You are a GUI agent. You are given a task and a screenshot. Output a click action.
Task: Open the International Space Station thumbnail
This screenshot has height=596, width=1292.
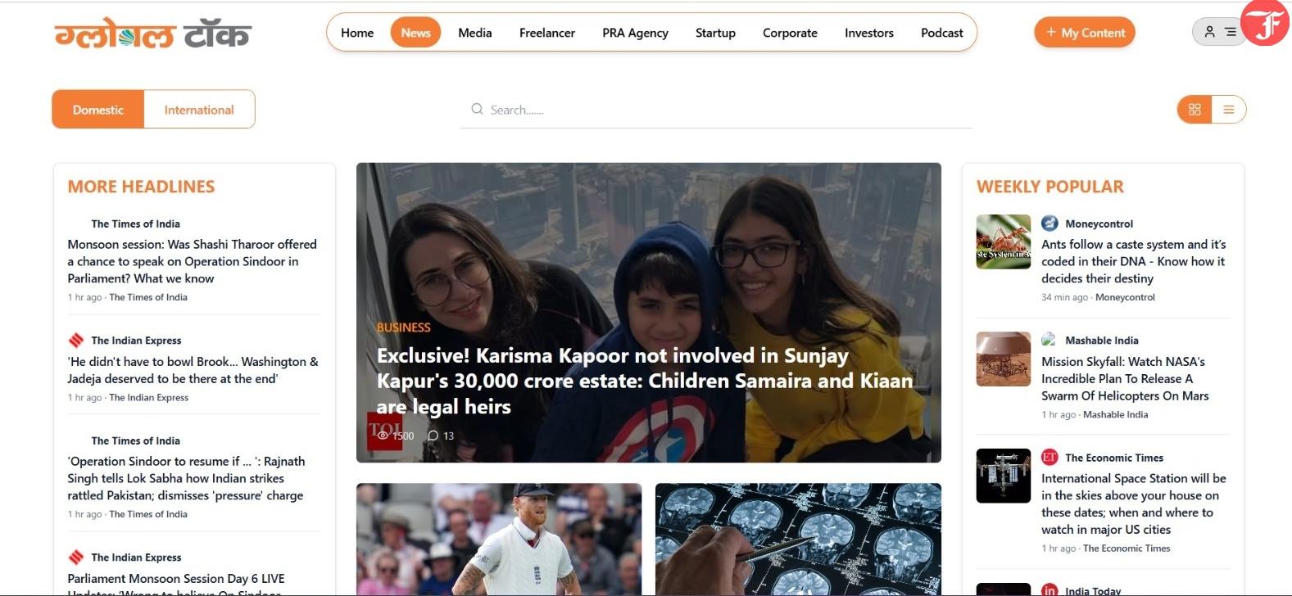click(1004, 476)
